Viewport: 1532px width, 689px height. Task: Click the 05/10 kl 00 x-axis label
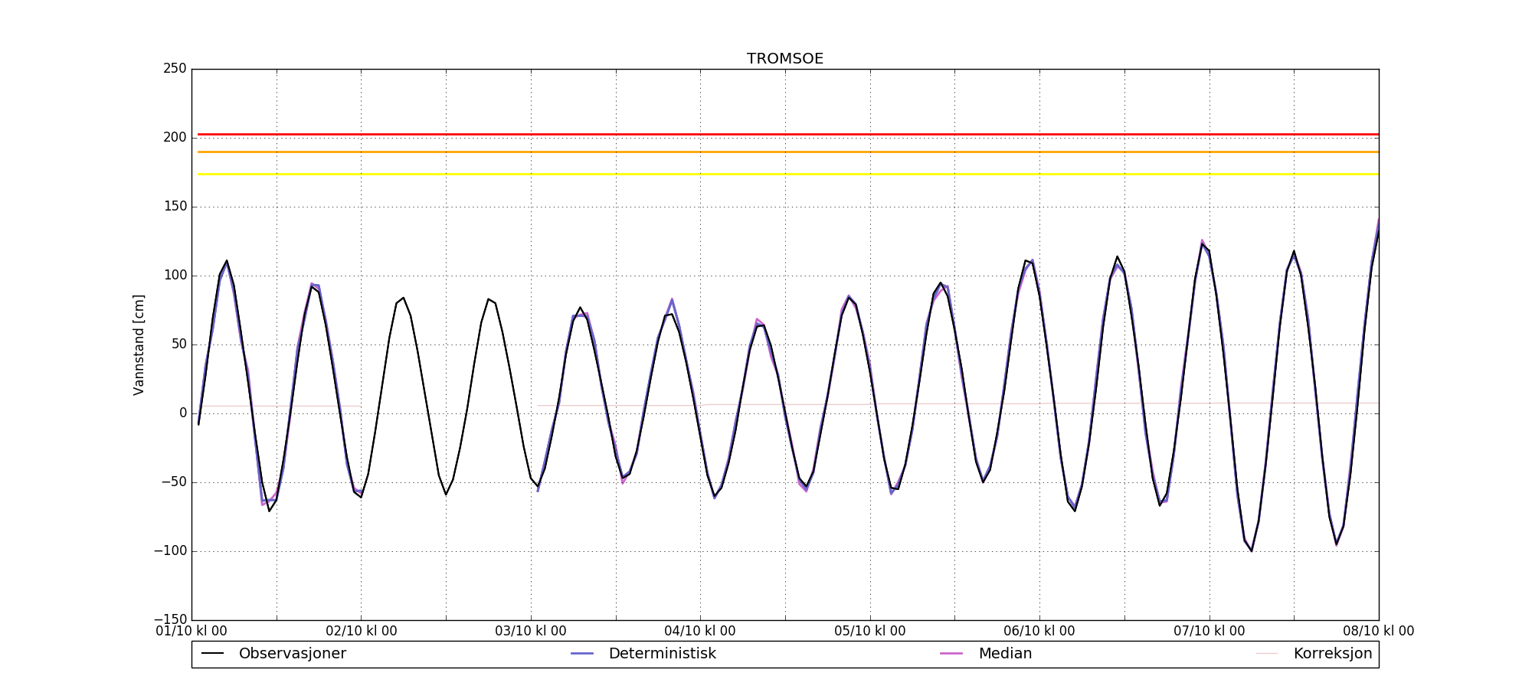pos(869,632)
